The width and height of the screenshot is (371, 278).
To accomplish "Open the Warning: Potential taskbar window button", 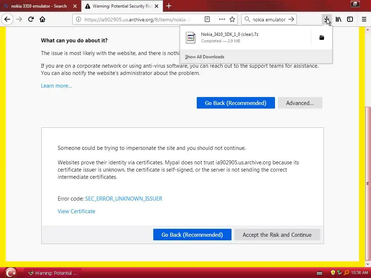I will [x=53, y=273].
